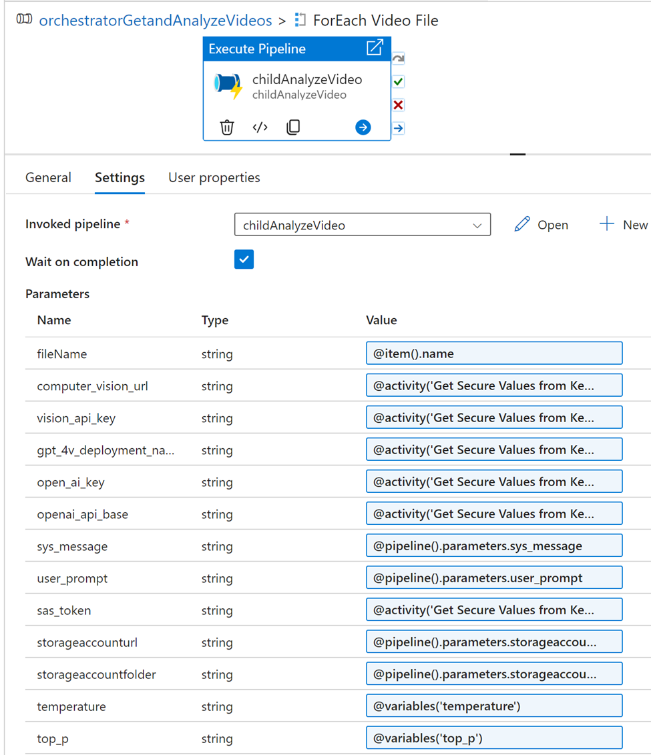This screenshot has width=651, height=755.
Task: Open the orchestratorGetandAnalyzeVideos breadcrumb link
Action: (155, 20)
